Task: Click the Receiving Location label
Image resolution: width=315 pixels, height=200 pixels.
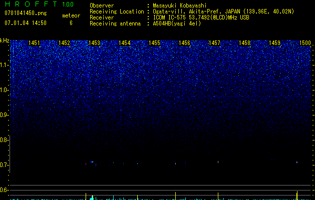Action: [x=117, y=11]
